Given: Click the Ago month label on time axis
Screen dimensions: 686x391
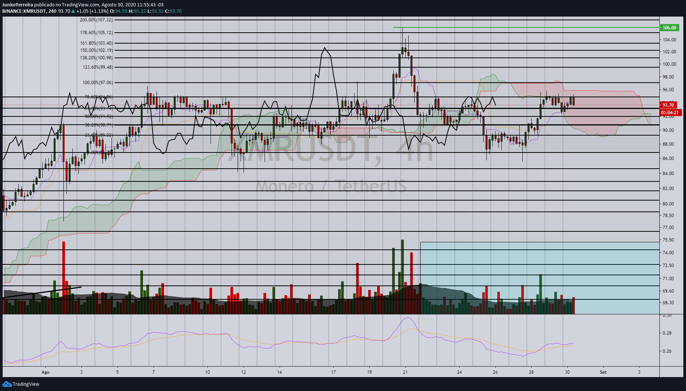Looking at the screenshot, I should 45,372.
